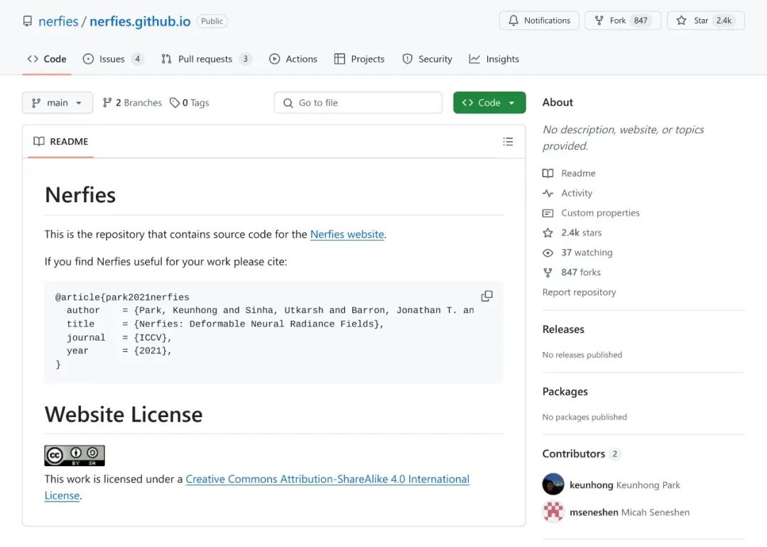Image resolution: width=767 pixels, height=547 pixels.
Task: Copy the citation code block
Action: click(486, 297)
